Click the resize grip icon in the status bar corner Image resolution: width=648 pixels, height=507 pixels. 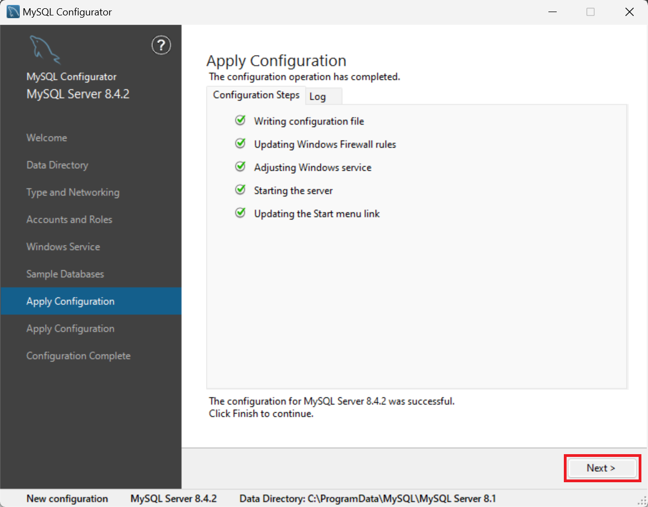tap(642, 501)
